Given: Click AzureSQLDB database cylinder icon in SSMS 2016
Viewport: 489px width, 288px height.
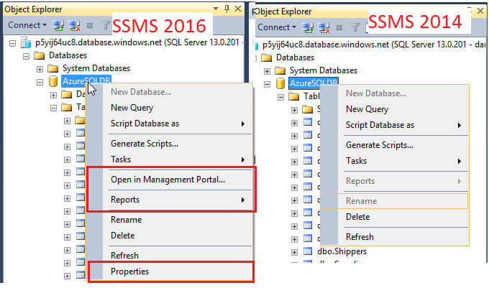Looking at the screenshot, I should [53, 81].
